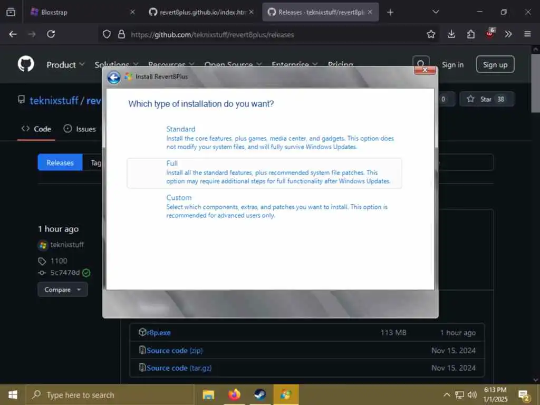Open the Firefox application hamburger menu
This screenshot has height=405, width=540.
pyautogui.click(x=527, y=34)
